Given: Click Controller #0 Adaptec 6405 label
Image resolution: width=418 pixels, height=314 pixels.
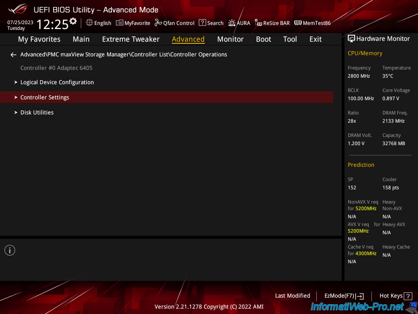Looking at the screenshot, I should 56,68.
